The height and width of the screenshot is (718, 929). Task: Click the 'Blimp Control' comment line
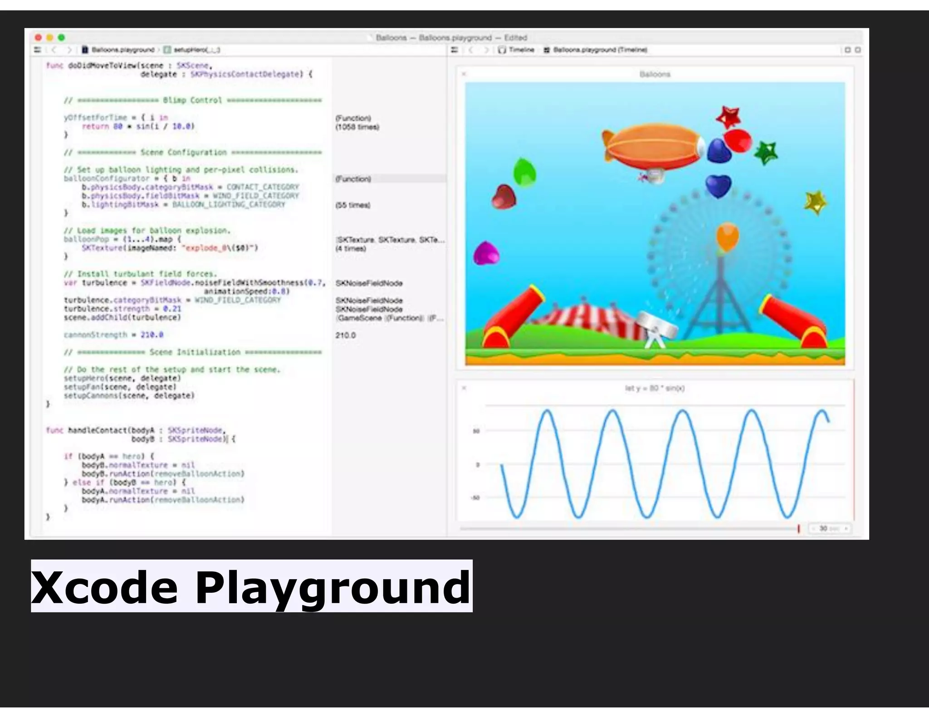coord(193,100)
